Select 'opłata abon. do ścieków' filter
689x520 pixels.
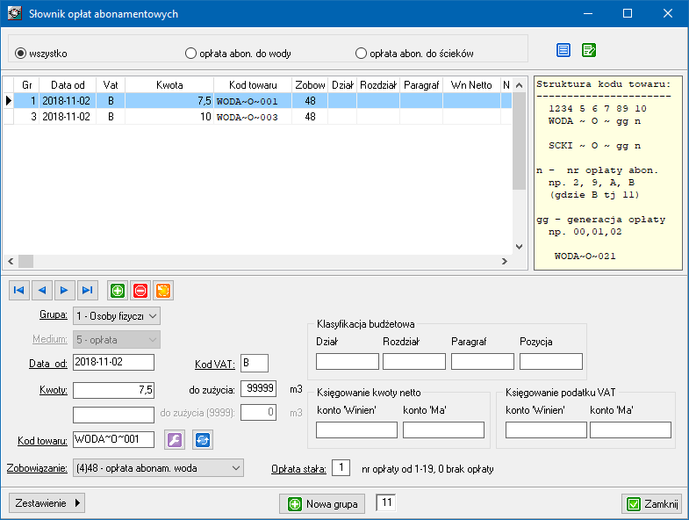[361, 54]
